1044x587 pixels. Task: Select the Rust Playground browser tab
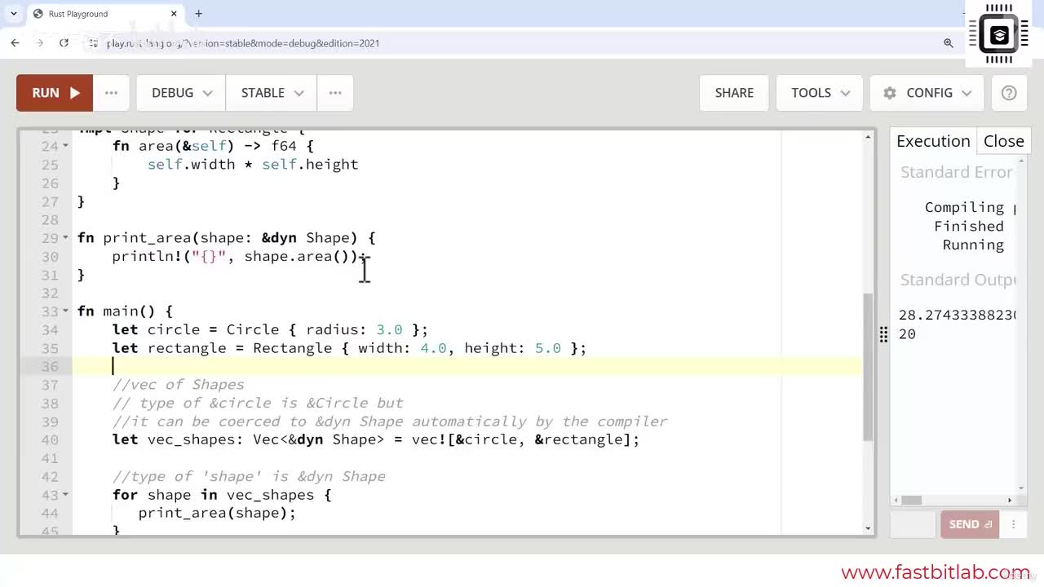click(x=104, y=14)
